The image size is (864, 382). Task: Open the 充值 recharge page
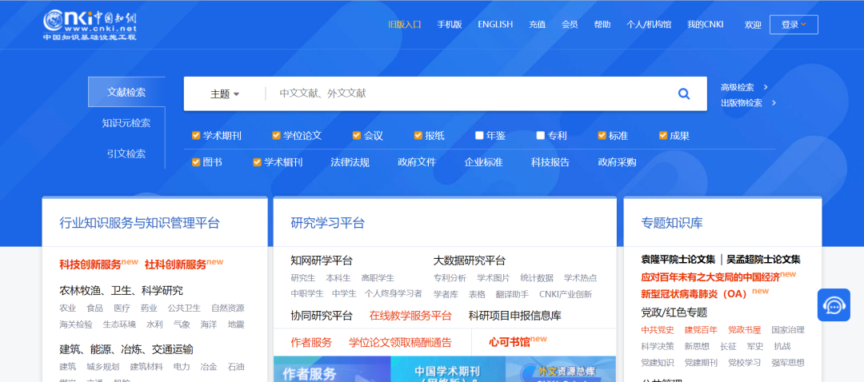point(538,25)
